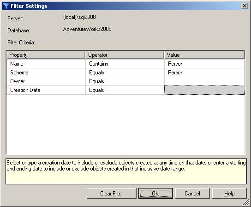Open the Equals operator for Owner

(x=125, y=81)
